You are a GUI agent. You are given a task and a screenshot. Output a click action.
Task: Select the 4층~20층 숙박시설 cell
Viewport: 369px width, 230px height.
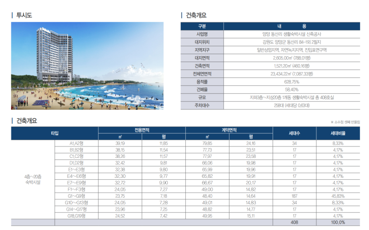(33, 179)
